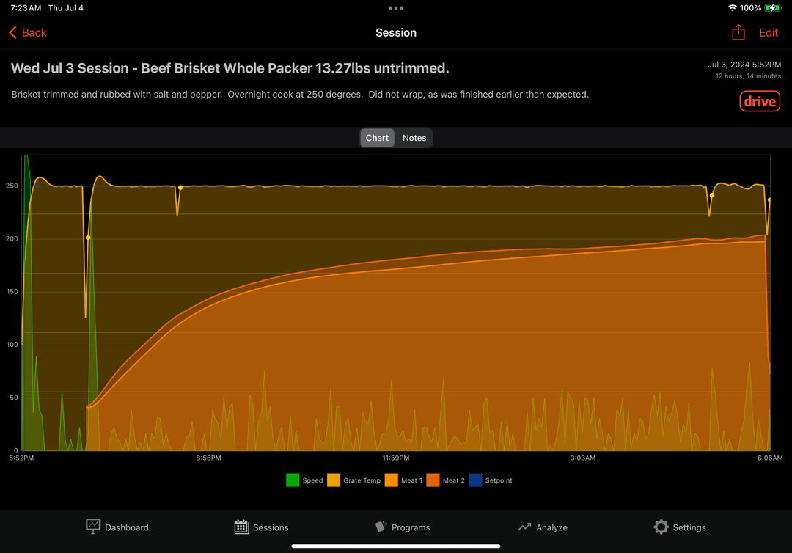
Task: Go back using the Back chevron
Action: 12,33
